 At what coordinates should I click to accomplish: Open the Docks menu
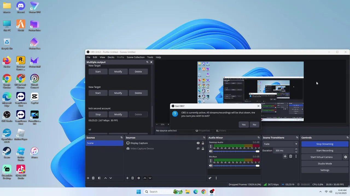coord(111,57)
